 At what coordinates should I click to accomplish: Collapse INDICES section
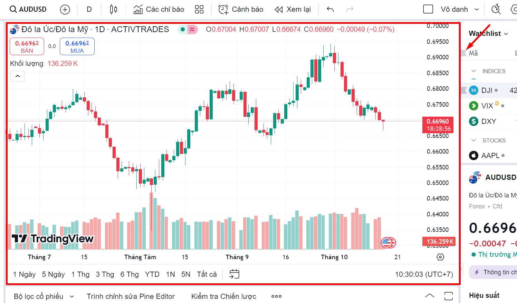pyautogui.click(x=473, y=71)
